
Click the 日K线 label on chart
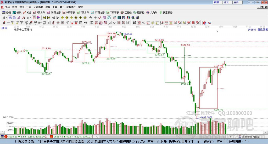tap(4, 28)
